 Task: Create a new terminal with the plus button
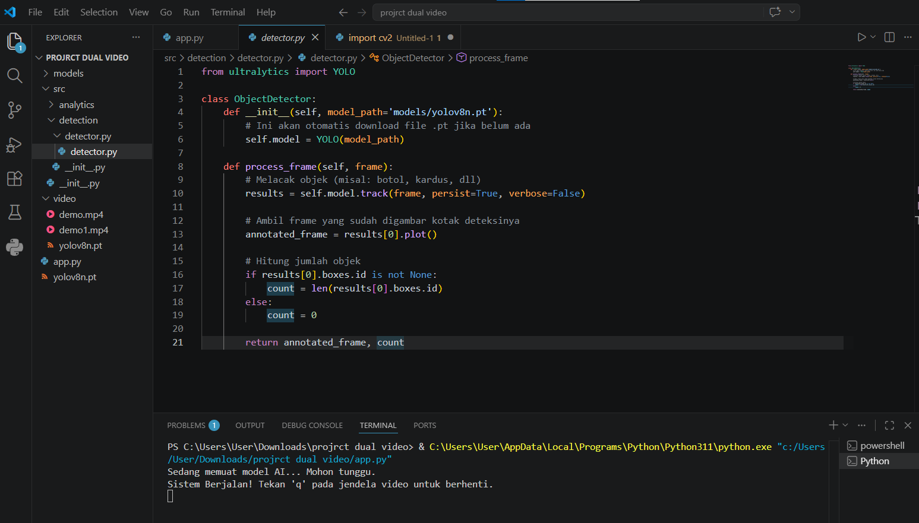(x=832, y=425)
